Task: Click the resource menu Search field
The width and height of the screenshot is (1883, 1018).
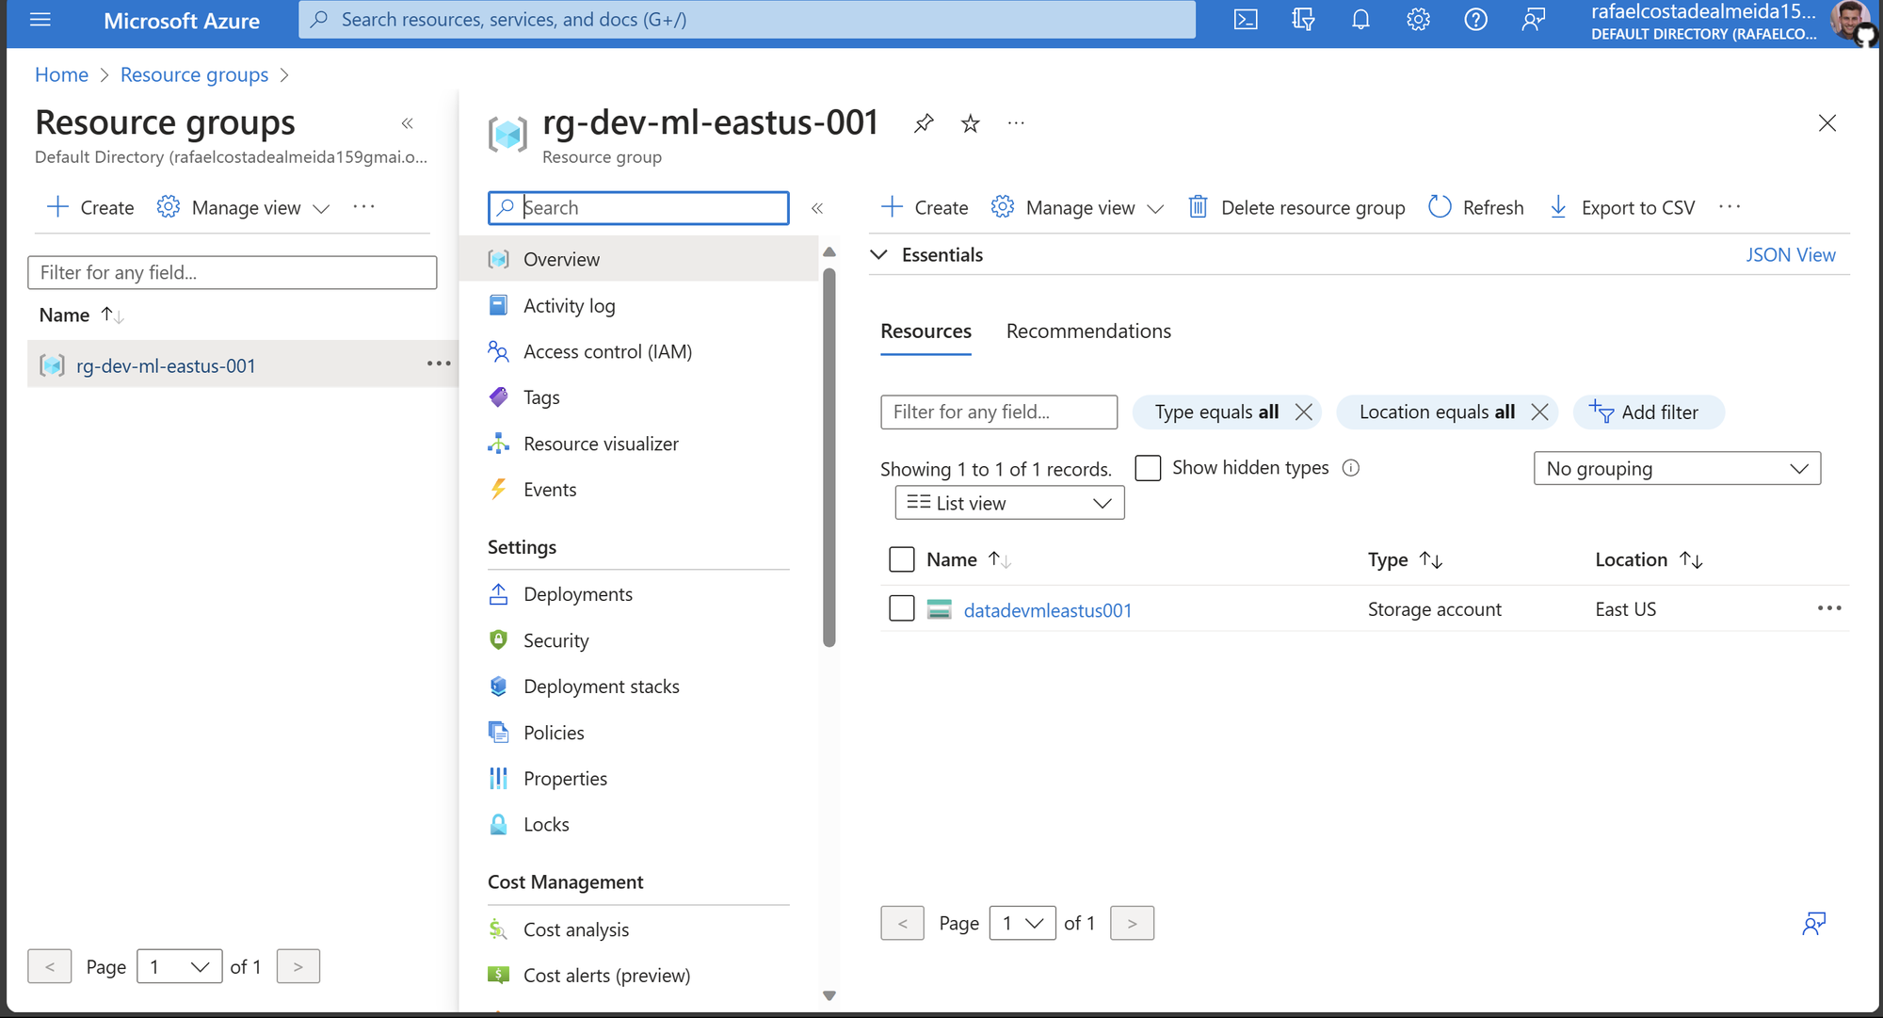Action: coord(650,208)
